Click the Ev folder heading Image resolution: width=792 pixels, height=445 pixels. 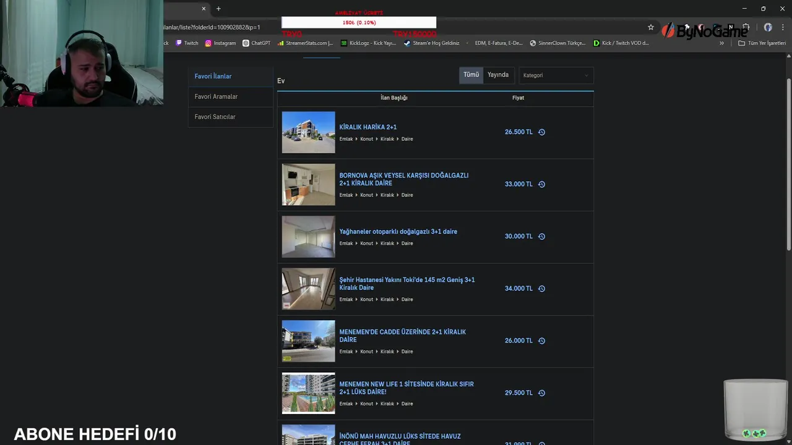[281, 81]
